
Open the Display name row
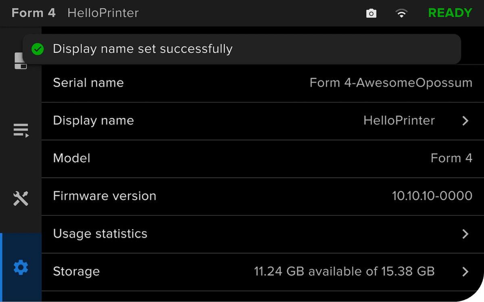pyautogui.click(x=263, y=121)
